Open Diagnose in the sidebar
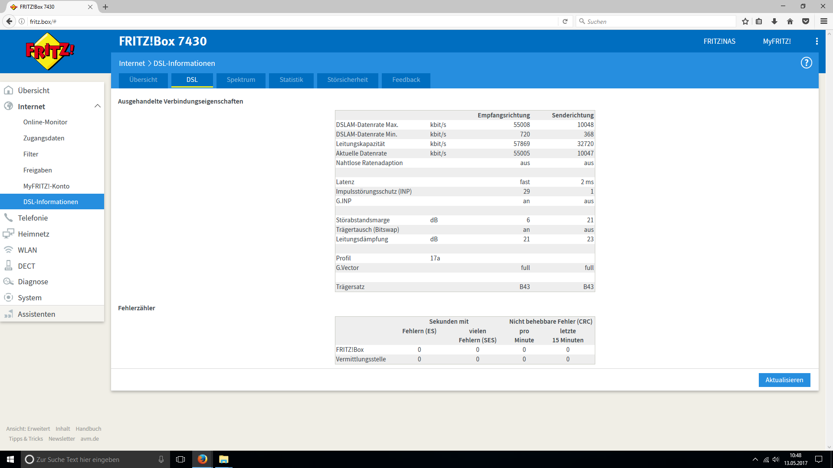This screenshot has width=833, height=468. (52, 282)
